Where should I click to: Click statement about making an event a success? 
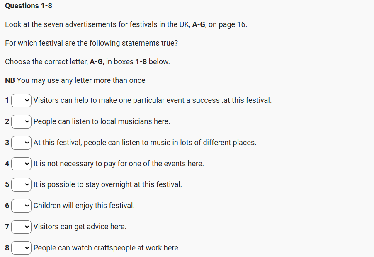(x=152, y=100)
